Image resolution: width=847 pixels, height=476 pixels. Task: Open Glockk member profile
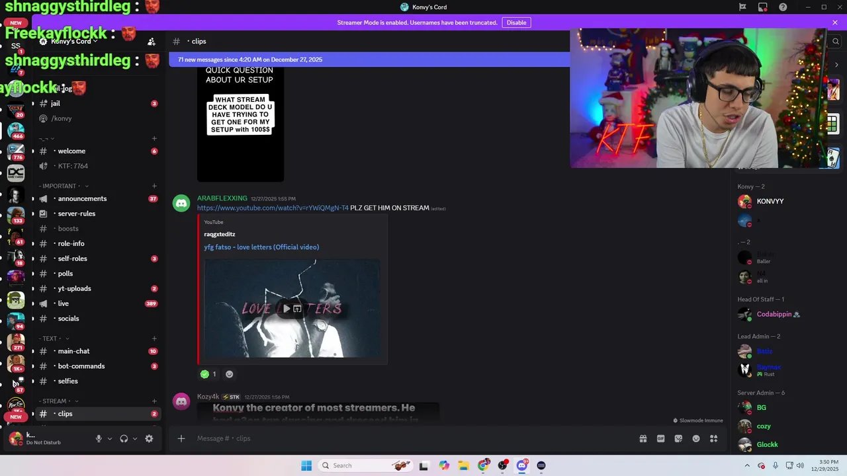768,445
